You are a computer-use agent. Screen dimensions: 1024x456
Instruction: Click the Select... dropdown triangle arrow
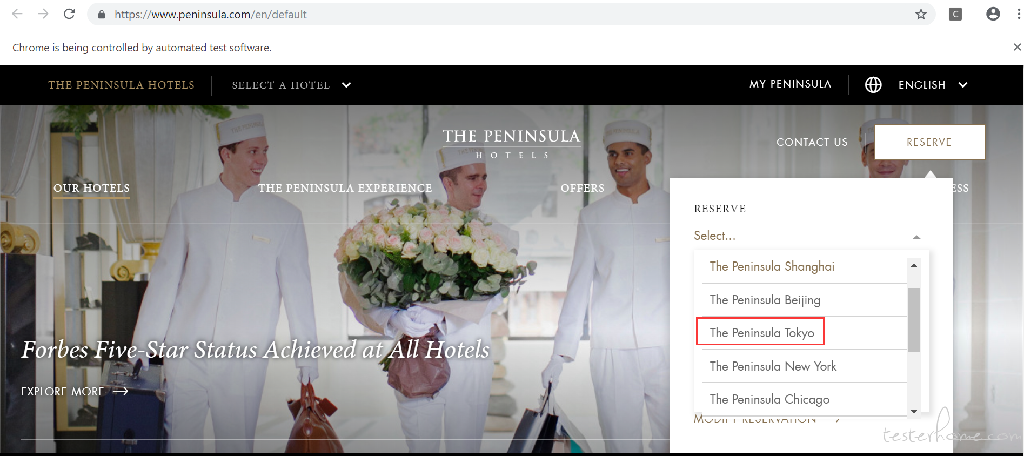pyautogui.click(x=916, y=237)
